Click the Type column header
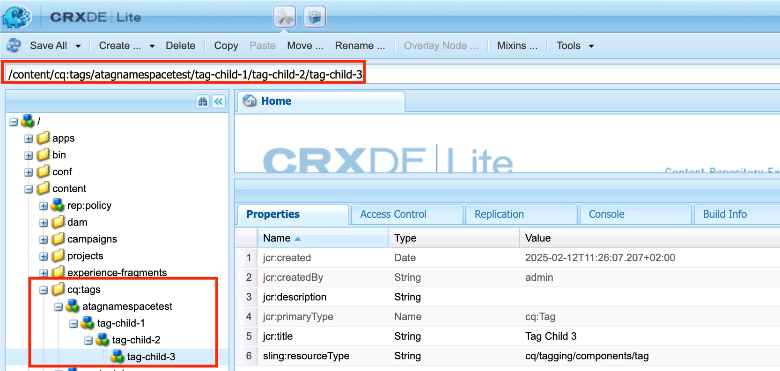 [454, 238]
